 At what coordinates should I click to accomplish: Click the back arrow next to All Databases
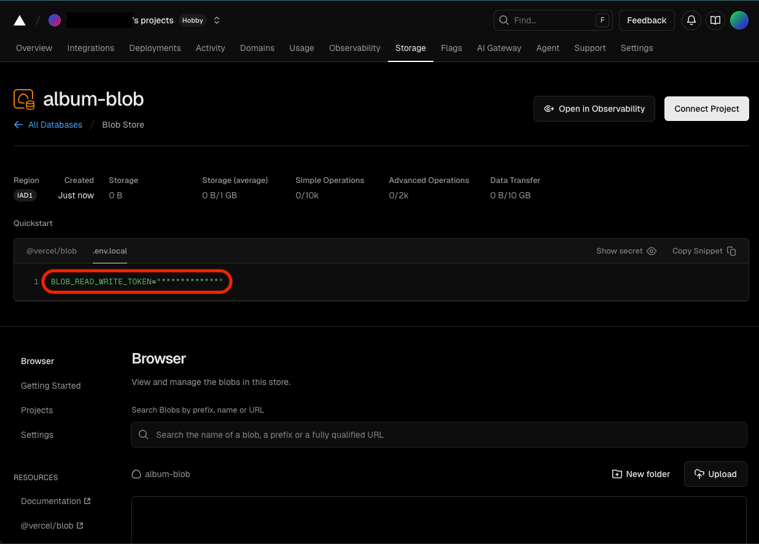pos(18,125)
